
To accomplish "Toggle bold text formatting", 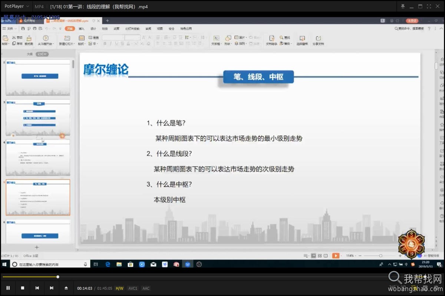I will (105, 43).
